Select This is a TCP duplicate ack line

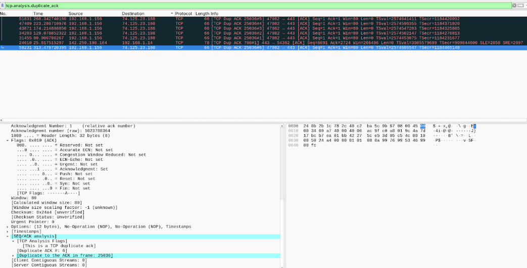(59, 246)
